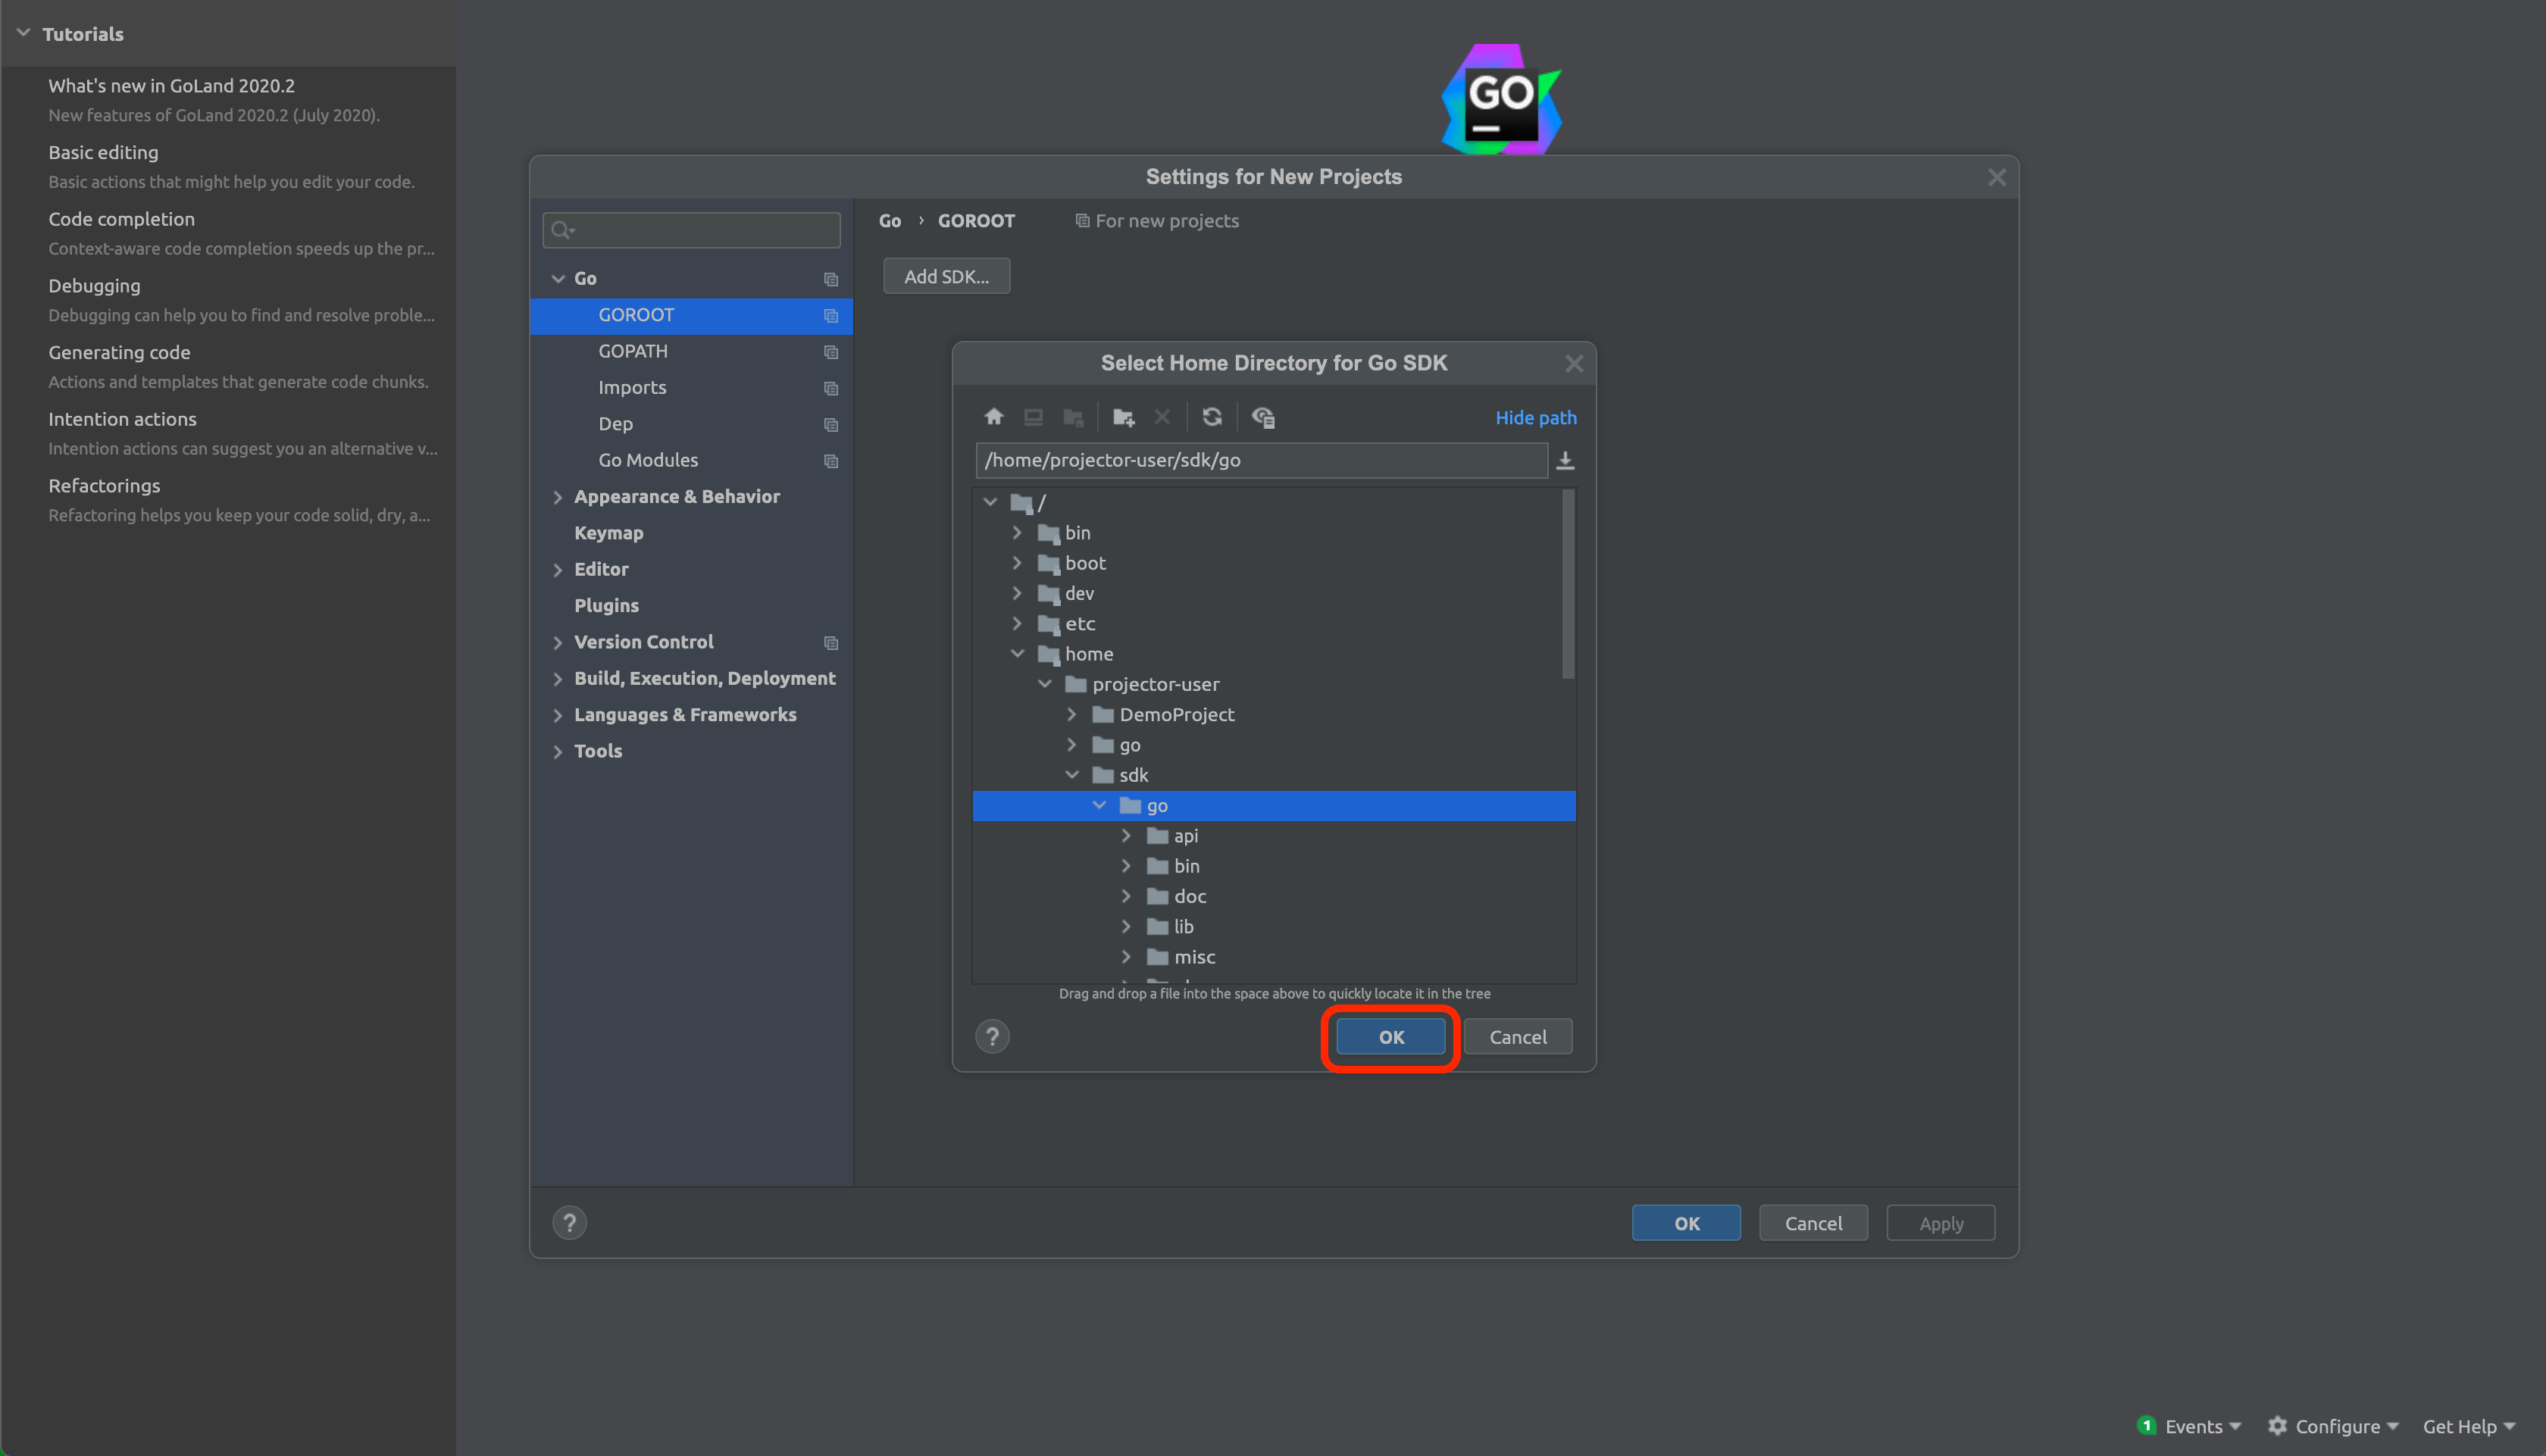Click the green Events notification badge
The height and width of the screenshot is (1456, 2546).
click(x=2146, y=1425)
